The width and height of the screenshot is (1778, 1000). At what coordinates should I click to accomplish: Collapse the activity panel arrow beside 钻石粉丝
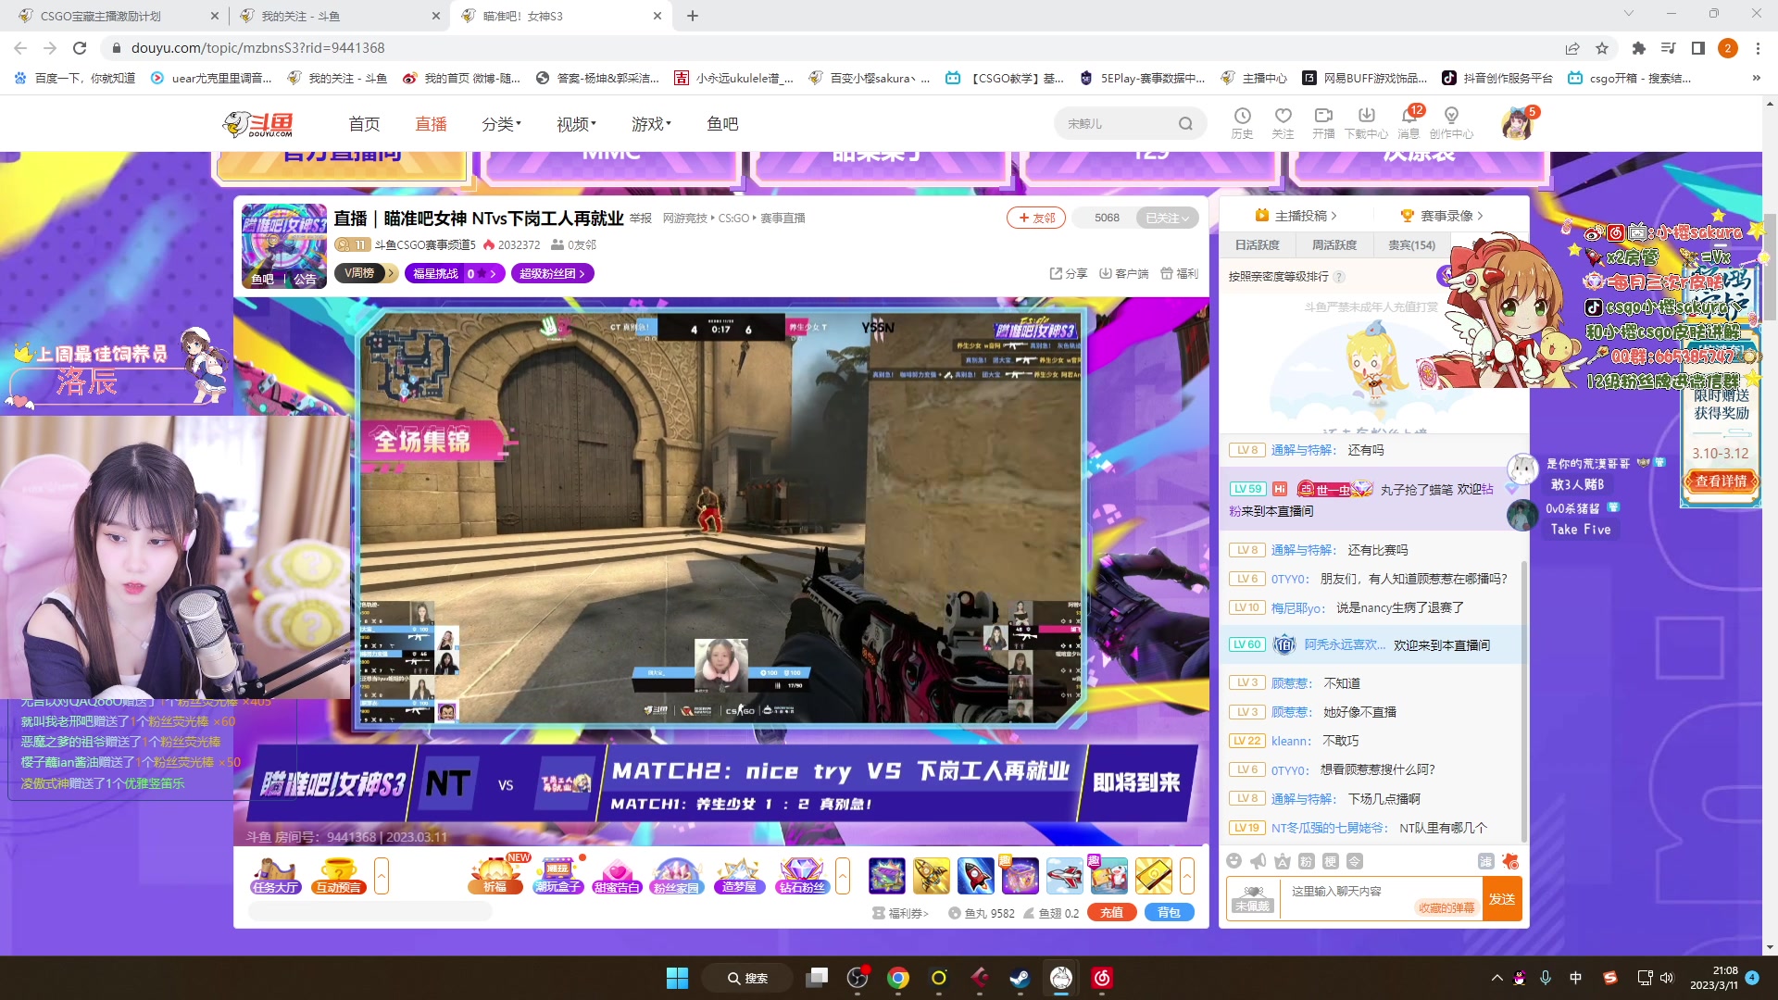point(843,876)
